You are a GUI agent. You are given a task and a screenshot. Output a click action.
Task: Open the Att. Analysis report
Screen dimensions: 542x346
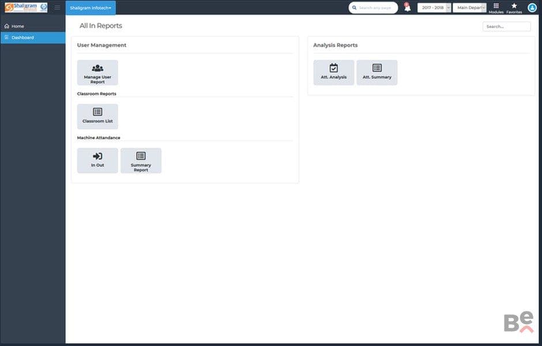pyautogui.click(x=334, y=73)
